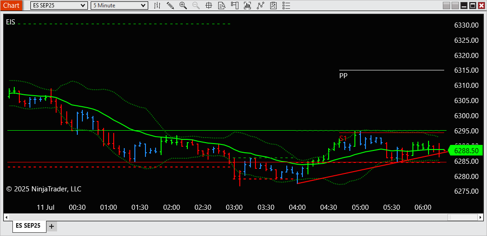Click the first grey link square
Image resolution: width=487 pixels, height=236 pixels.
pyautogui.click(x=446, y=6)
